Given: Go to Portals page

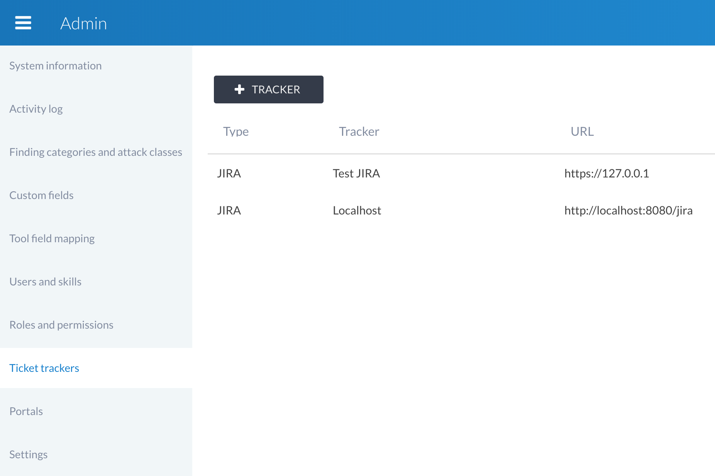Looking at the screenshot, I should tap(26, 411).
